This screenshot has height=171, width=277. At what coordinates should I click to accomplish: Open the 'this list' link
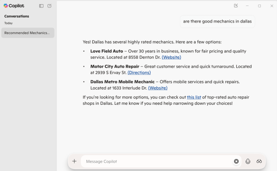pyautogui.click(x=194, y=97)
